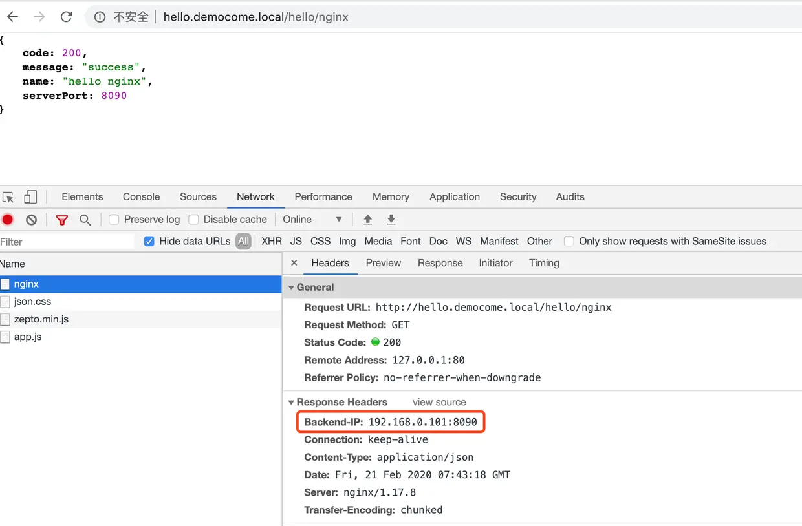
Task: Enable the Disable cache checkbox
Action: 193,220
